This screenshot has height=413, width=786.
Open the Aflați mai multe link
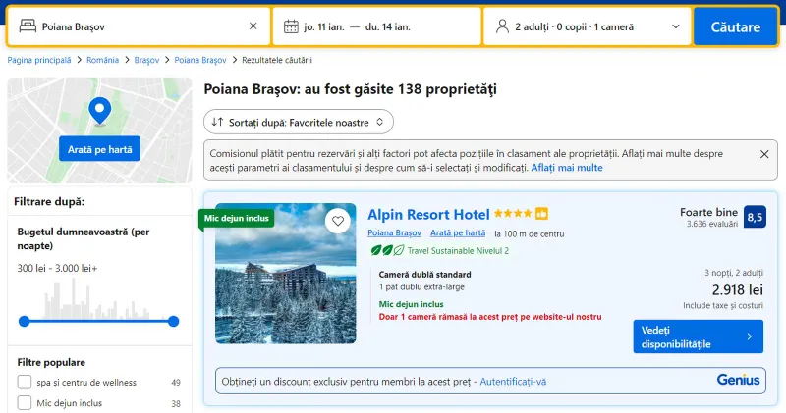[567, 168]
